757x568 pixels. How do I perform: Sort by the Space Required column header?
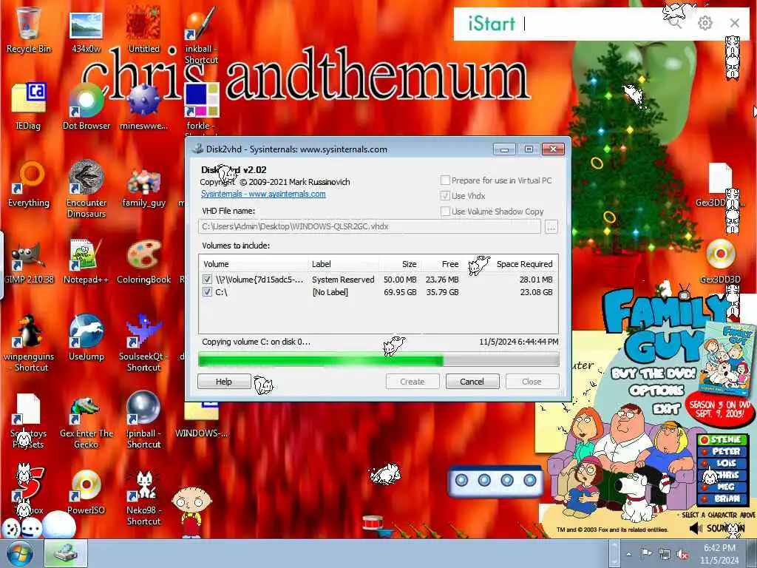click(x=510, y=264)
